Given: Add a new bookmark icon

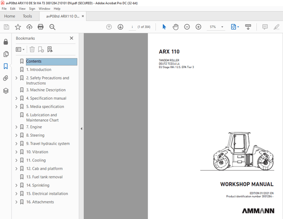Looking at the screenshot, I should coord(41,49).
